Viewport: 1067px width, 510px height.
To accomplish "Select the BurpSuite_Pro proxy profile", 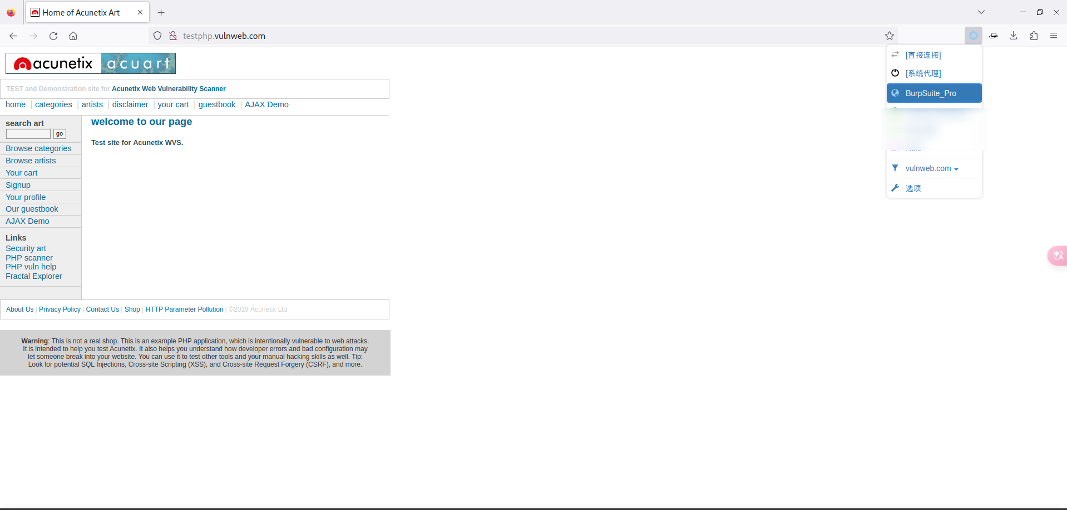I will 934,93.
